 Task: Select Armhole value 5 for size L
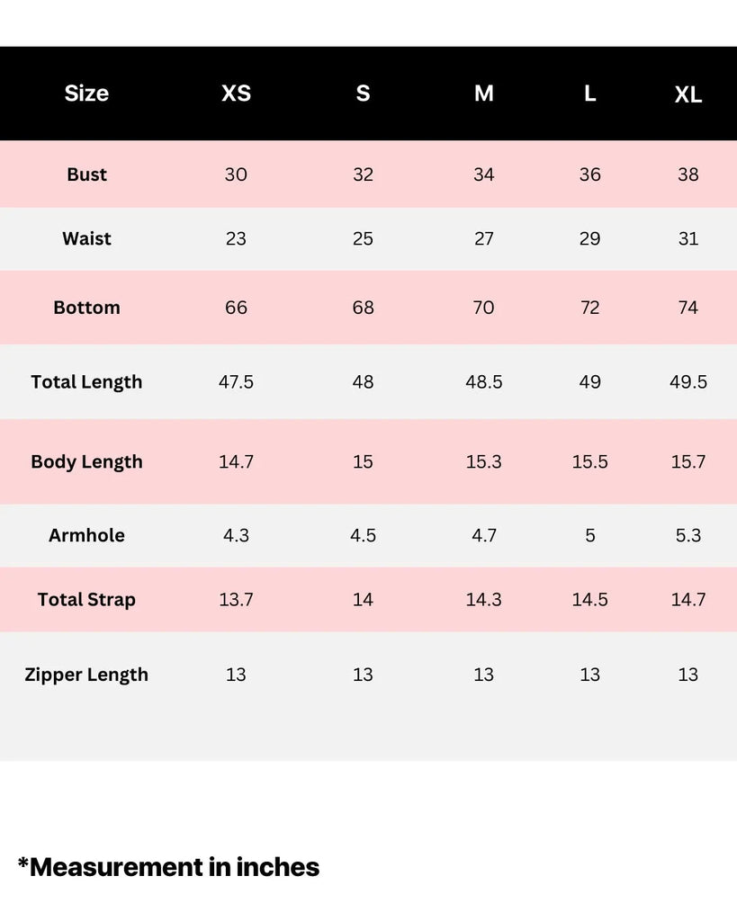click(x=589, y=536)
